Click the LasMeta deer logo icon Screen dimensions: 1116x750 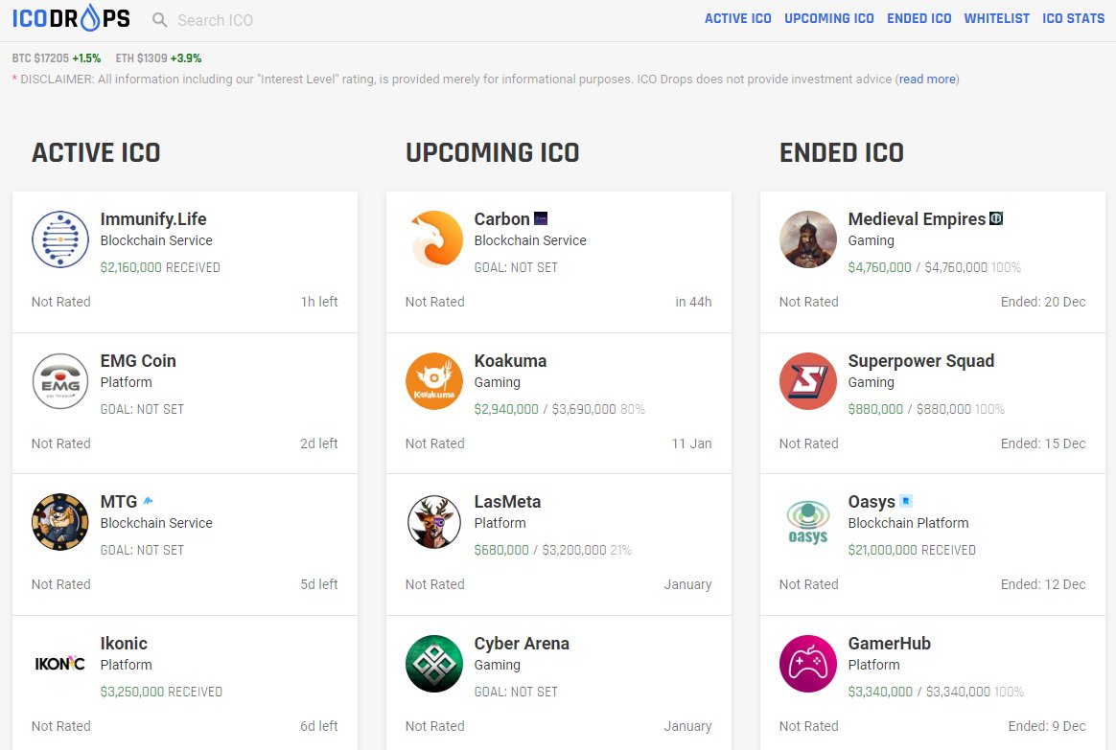pyautogui.click(x=433, y=523)
